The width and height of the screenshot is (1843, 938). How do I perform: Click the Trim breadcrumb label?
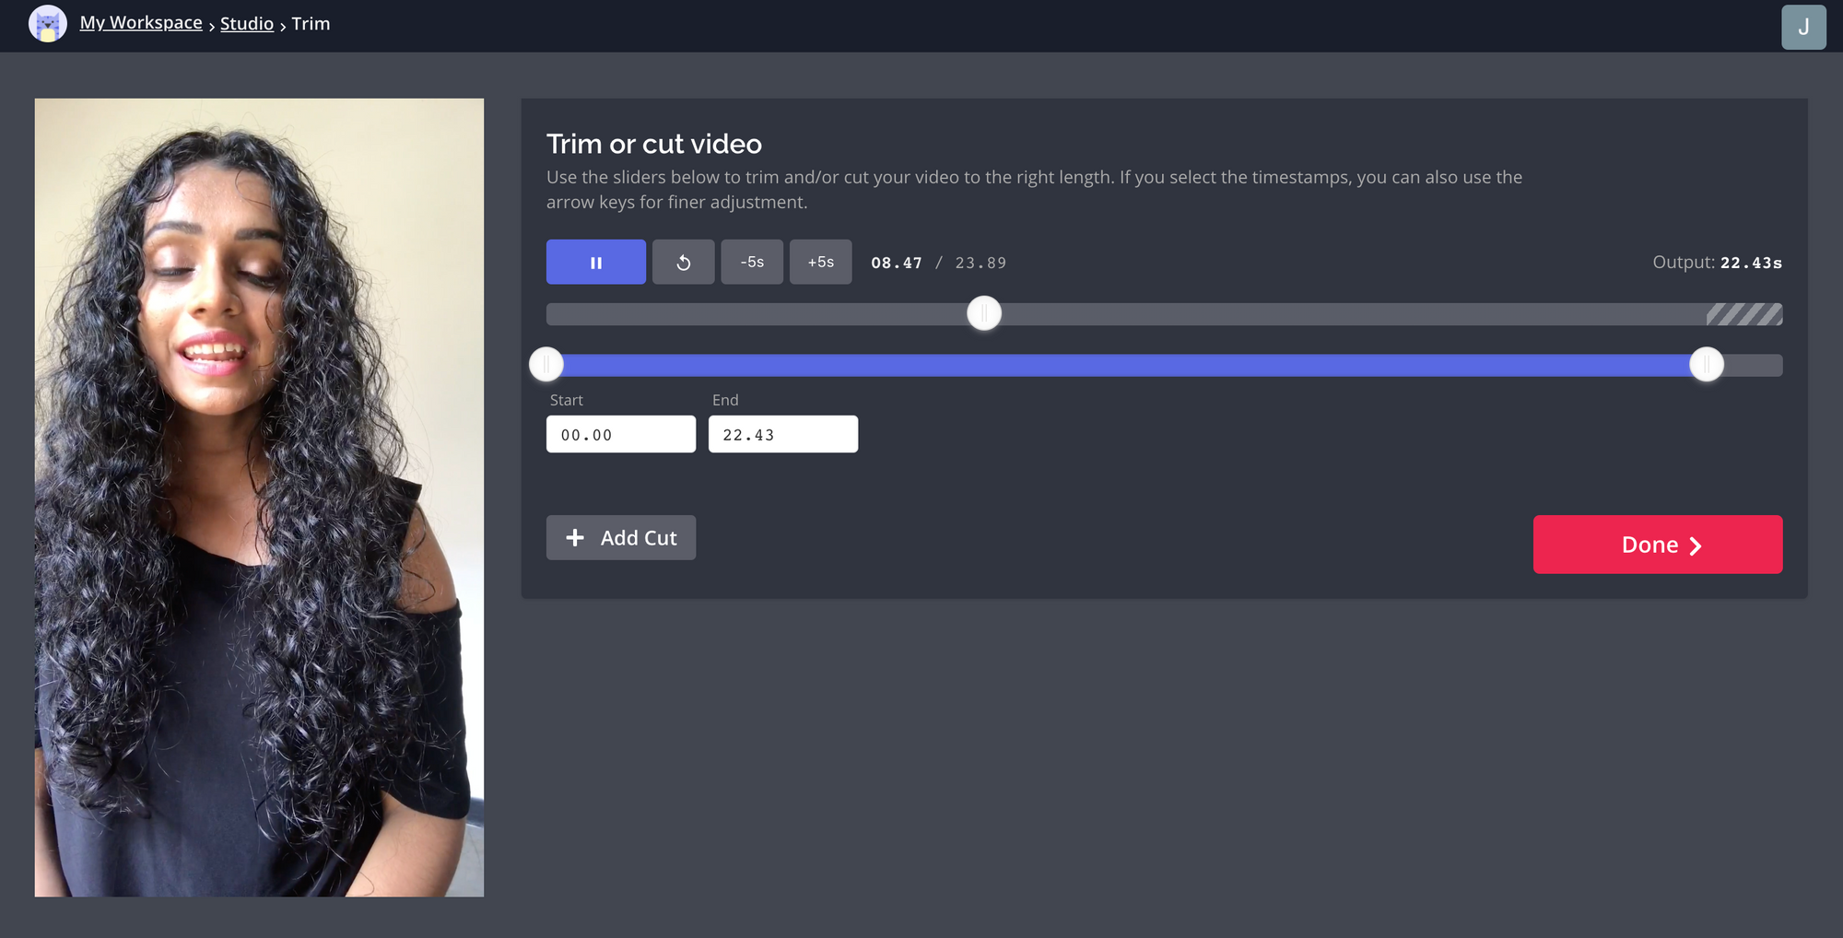tap(311, 24)
